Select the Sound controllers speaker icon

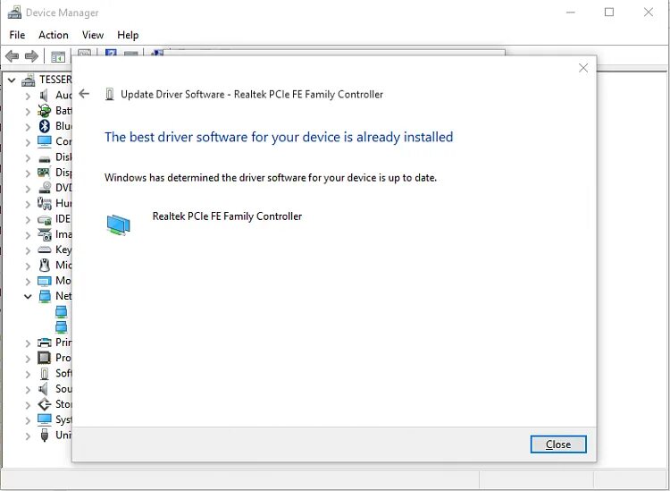(43, 389)
